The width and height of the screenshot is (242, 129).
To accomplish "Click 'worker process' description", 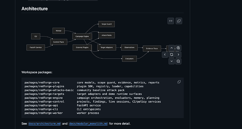I will point(88,113).
